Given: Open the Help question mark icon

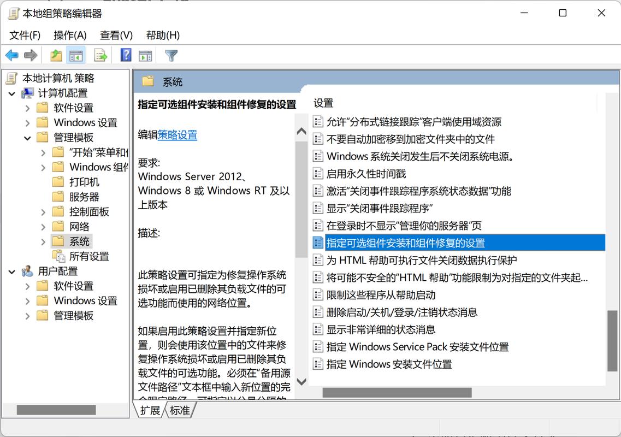Looking at the screenshot, I should 126,55.
